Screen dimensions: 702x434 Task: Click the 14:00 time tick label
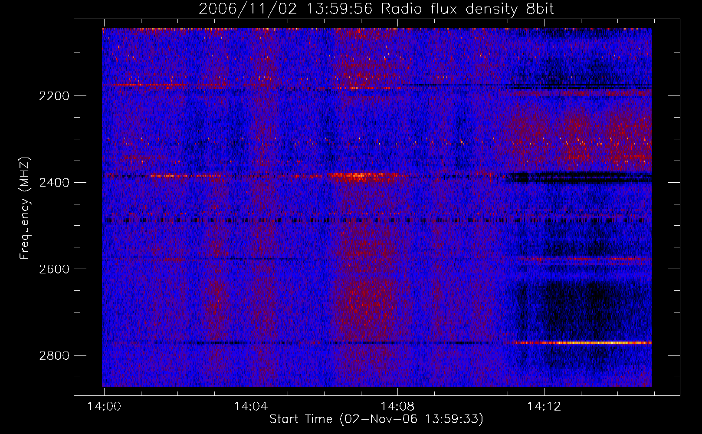[x=104, y=407]
